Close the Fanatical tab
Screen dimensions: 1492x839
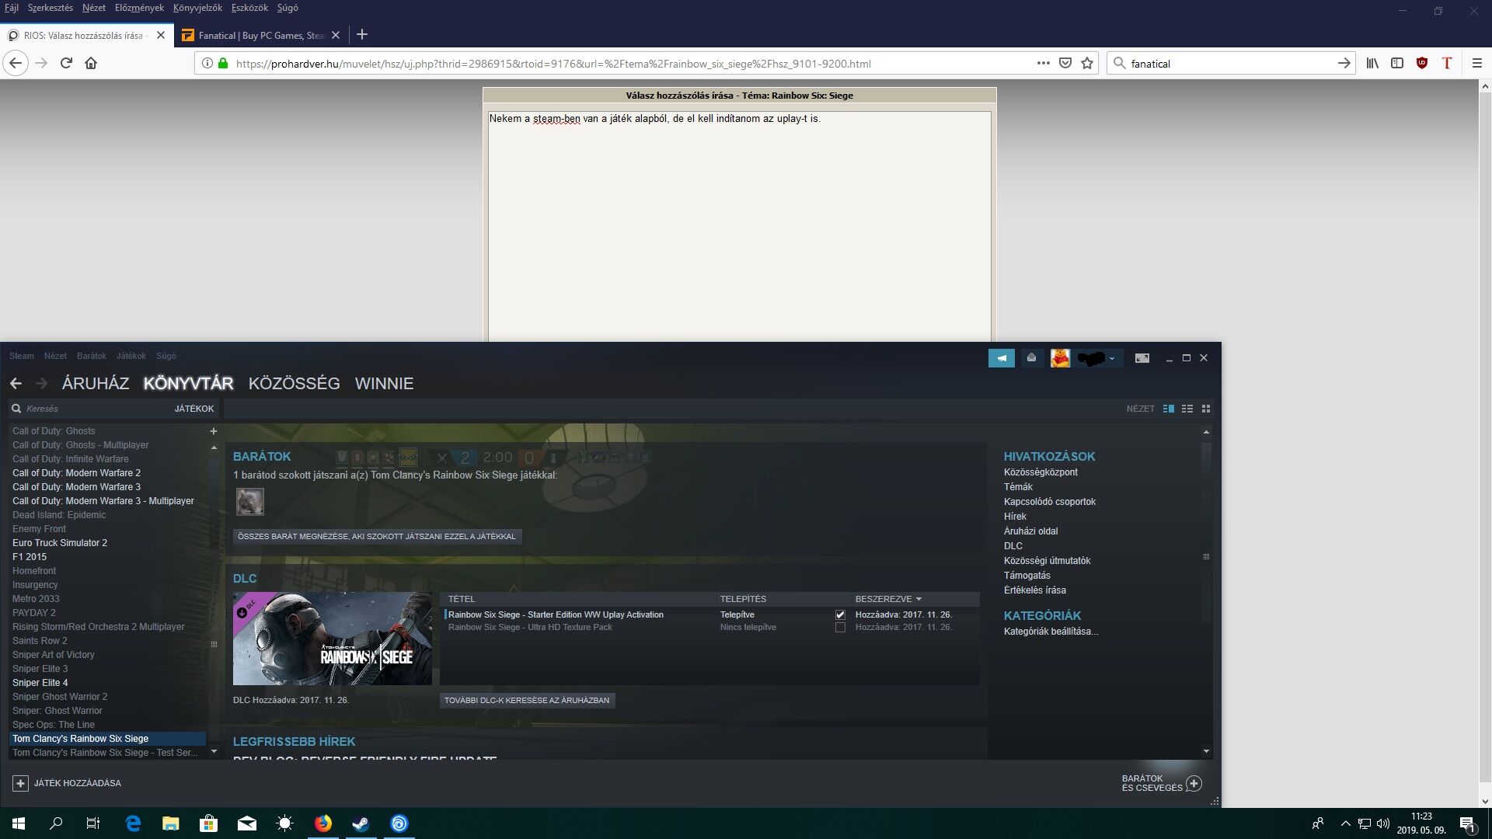(x=336, y=35)
